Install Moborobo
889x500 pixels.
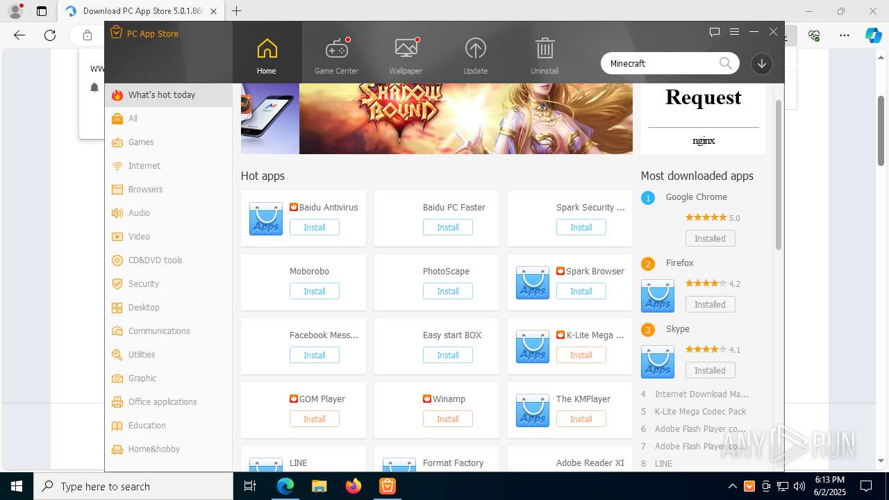tap(315, 292)
